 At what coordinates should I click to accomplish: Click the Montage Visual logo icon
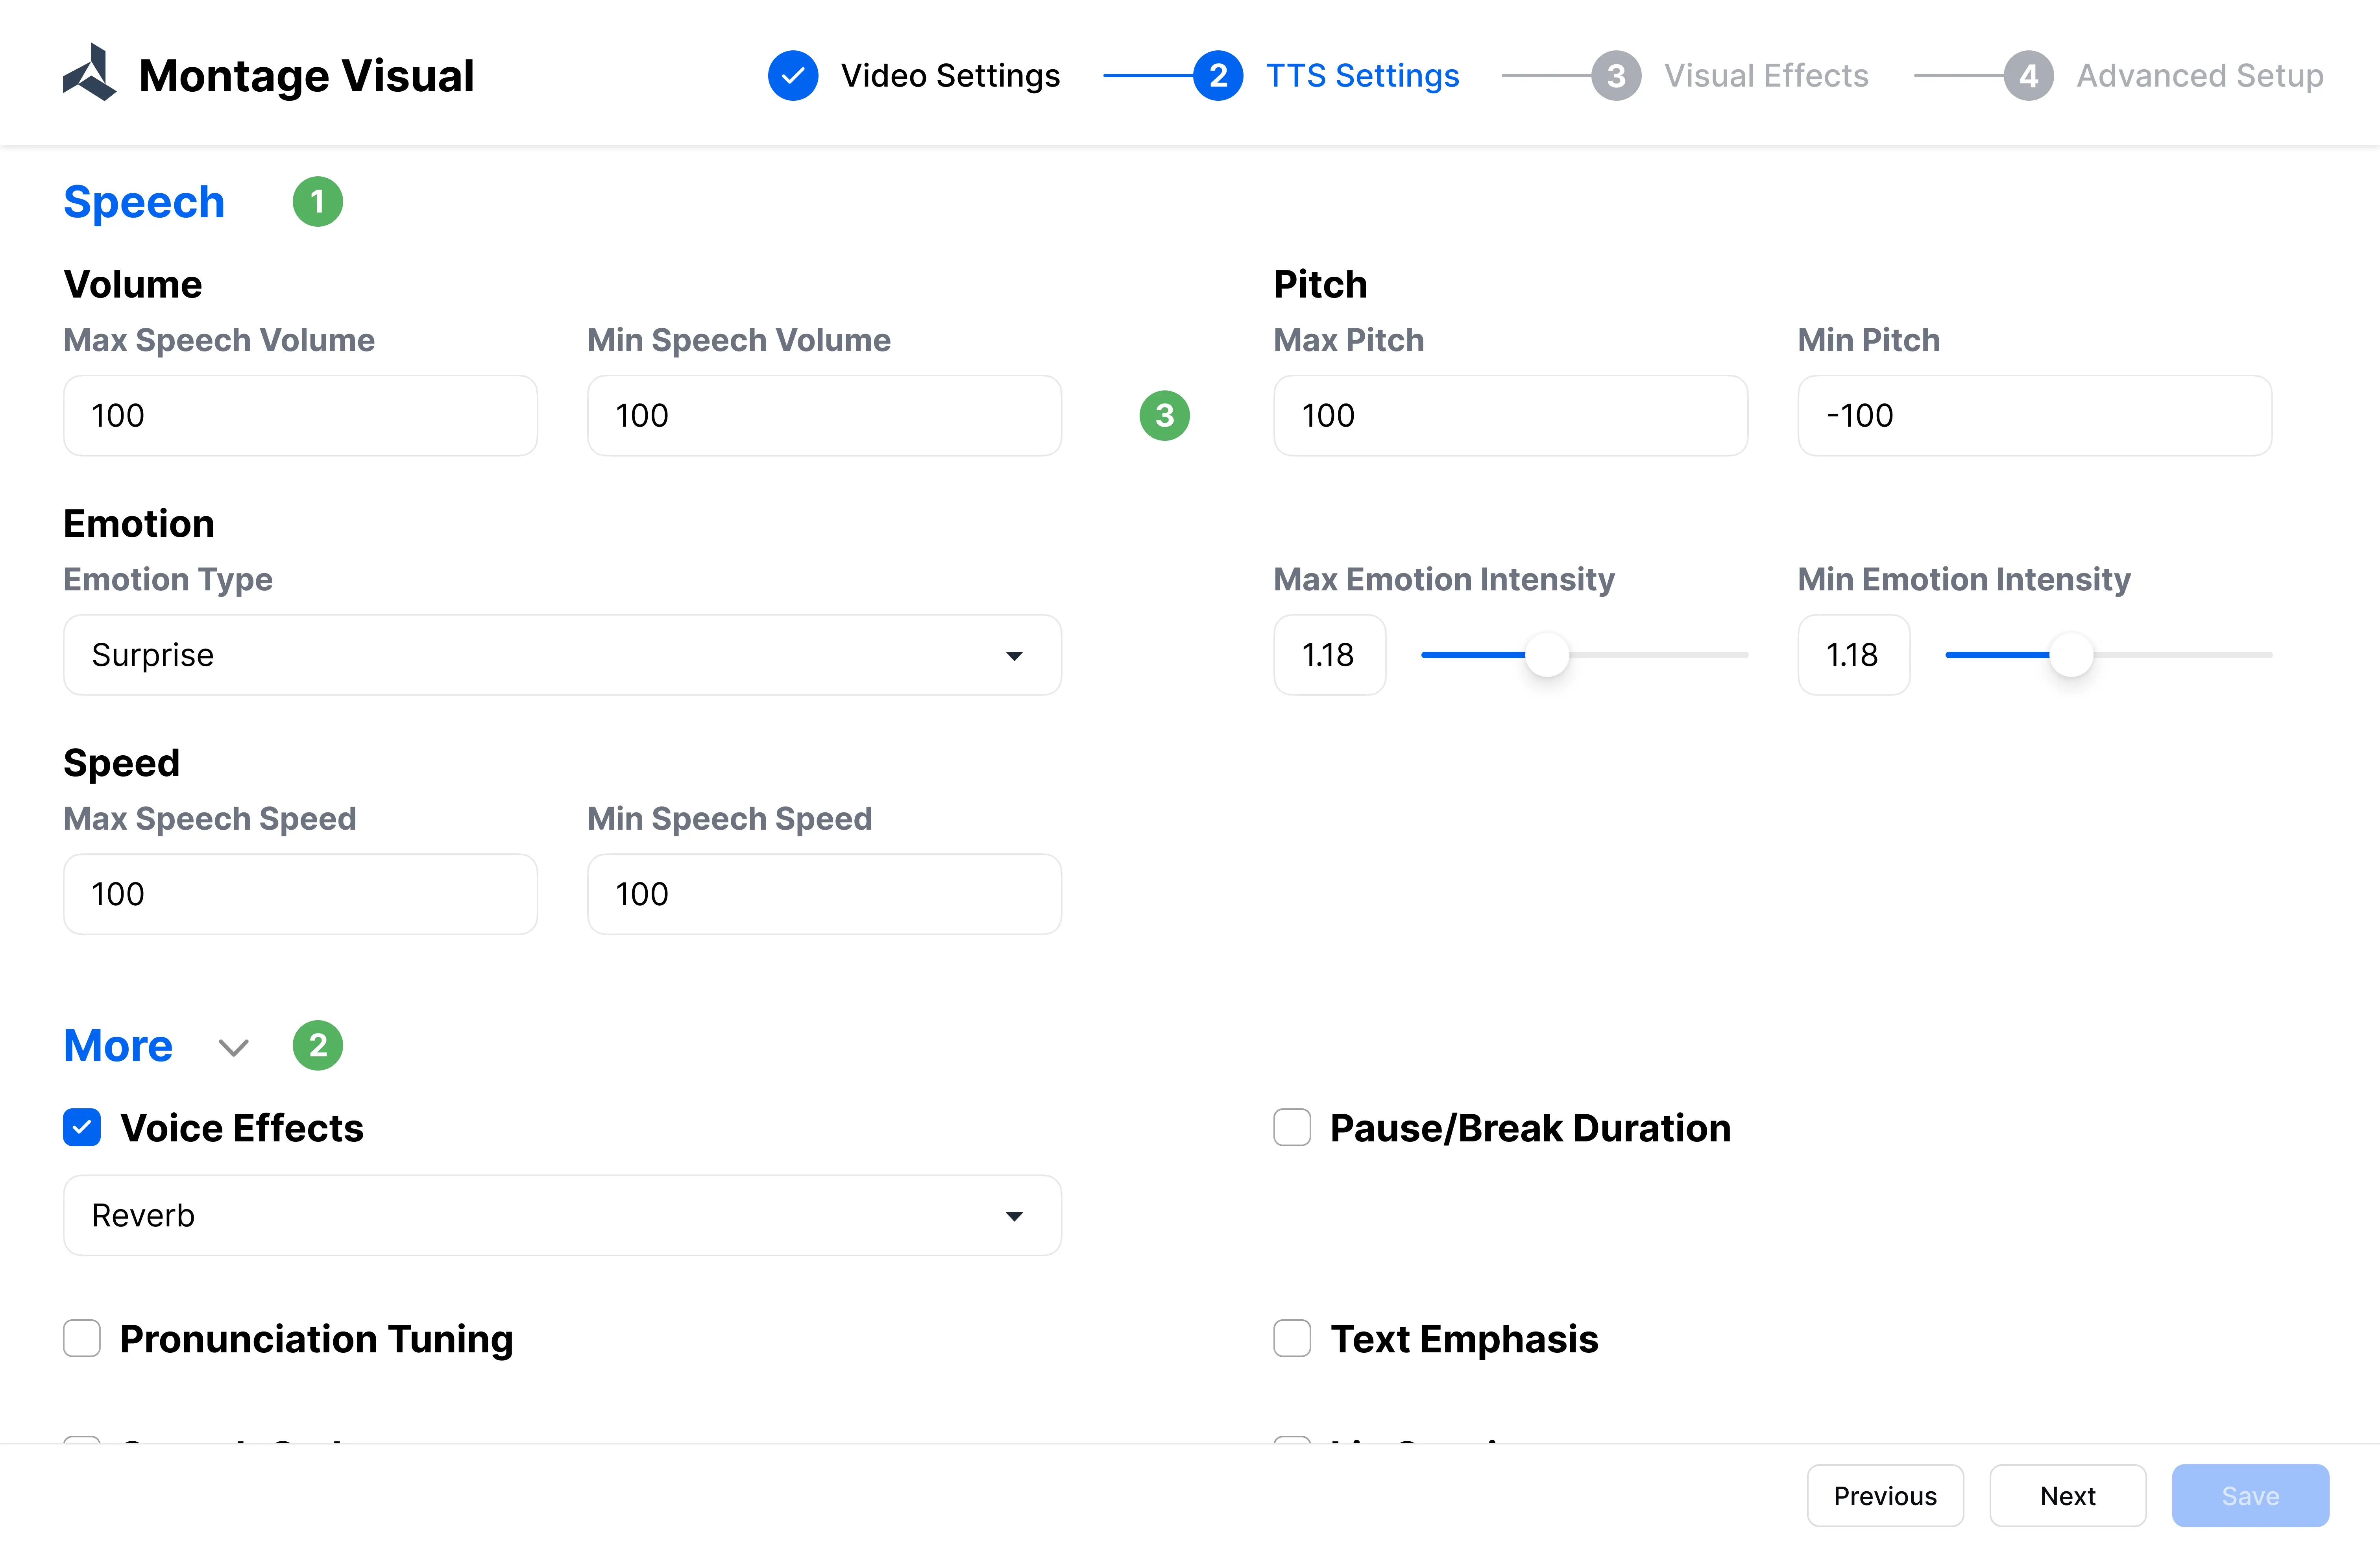click(x=90, y=74)
